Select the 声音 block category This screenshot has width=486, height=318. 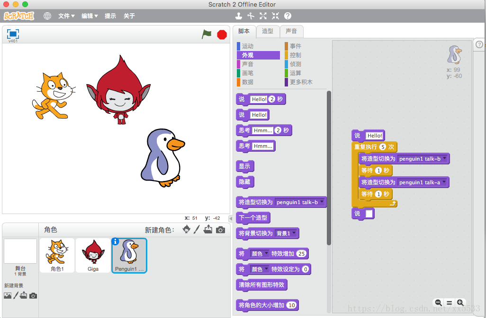point(258,64)
